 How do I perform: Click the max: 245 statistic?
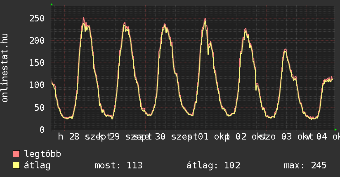click(305, 165)
